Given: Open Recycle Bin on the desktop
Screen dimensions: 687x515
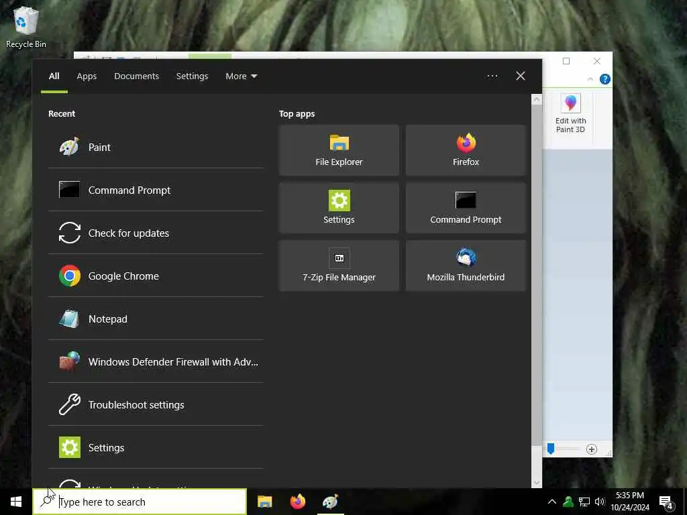Looking at the screenshot, I should (26, 27).
